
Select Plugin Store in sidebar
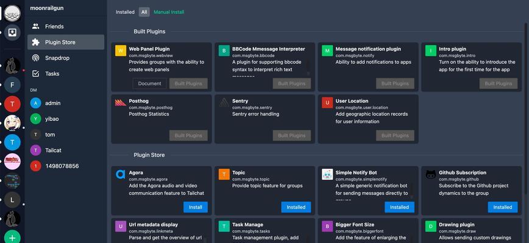point(66,43)
